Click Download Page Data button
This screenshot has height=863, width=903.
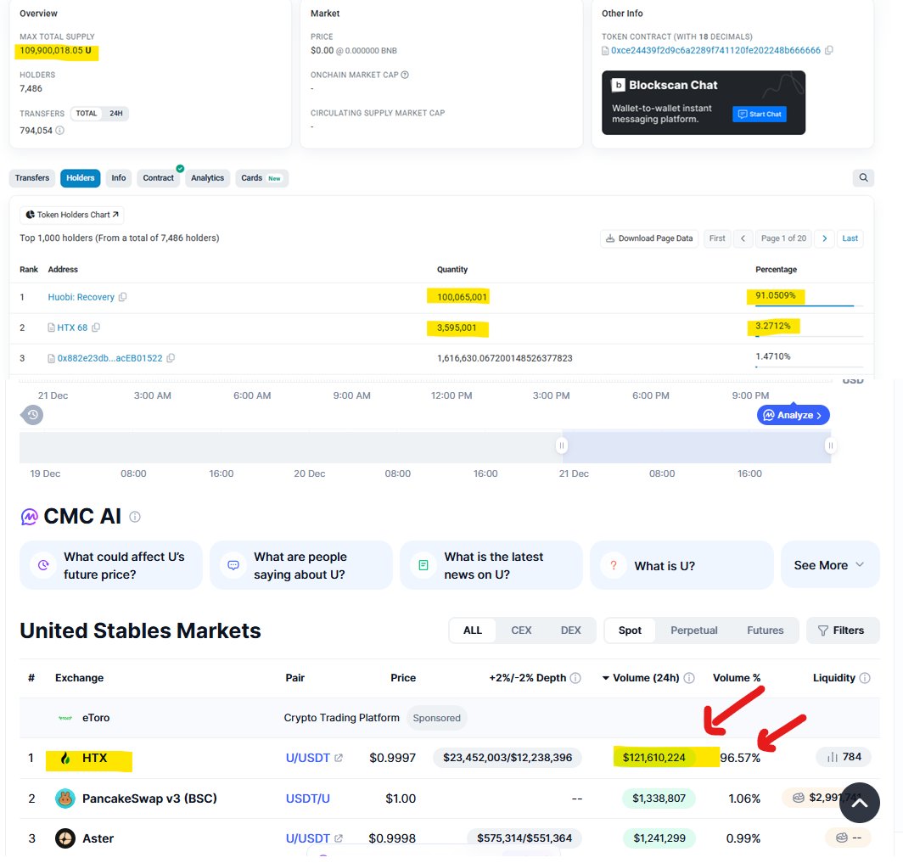click(649, 238)
